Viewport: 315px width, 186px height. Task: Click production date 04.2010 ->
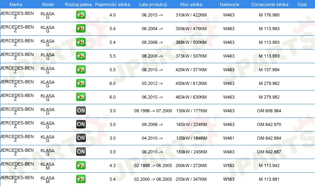[152, 138]
